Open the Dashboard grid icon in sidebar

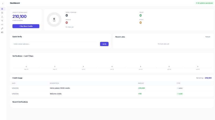click(2, 9)
